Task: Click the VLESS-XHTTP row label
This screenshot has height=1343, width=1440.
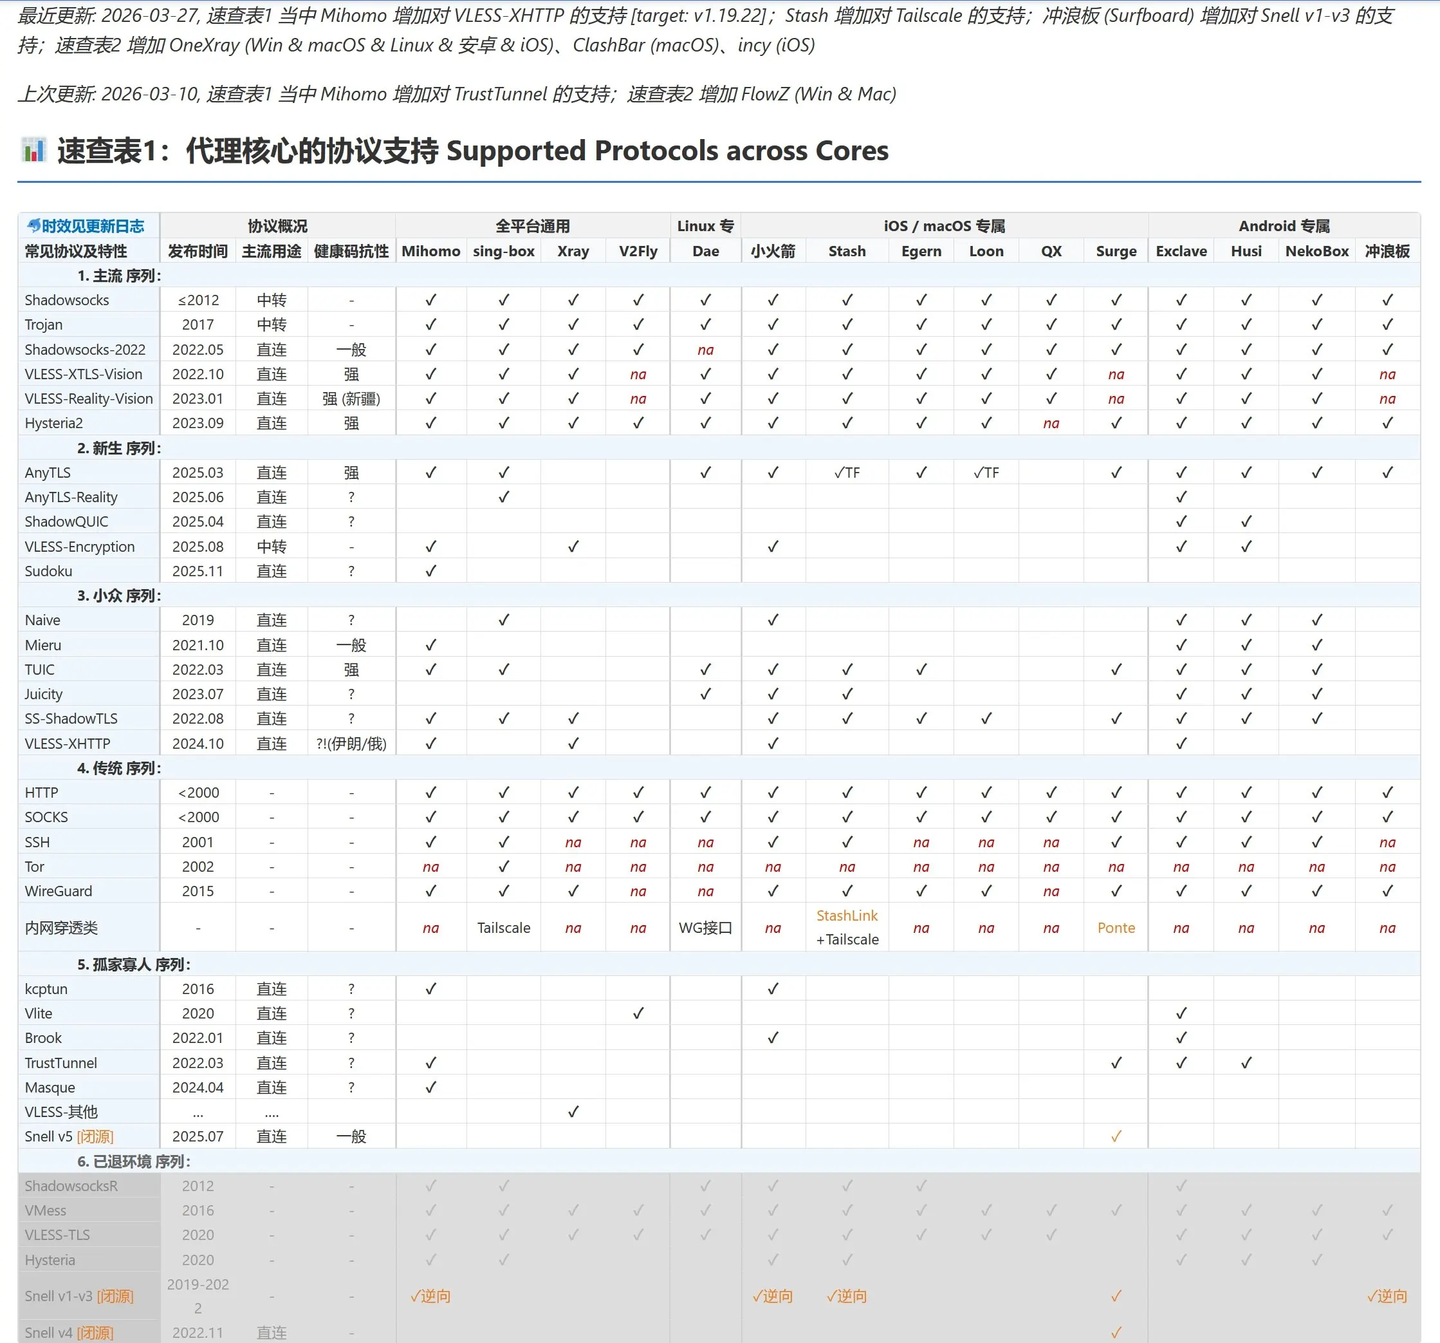Action: point(67,743)
